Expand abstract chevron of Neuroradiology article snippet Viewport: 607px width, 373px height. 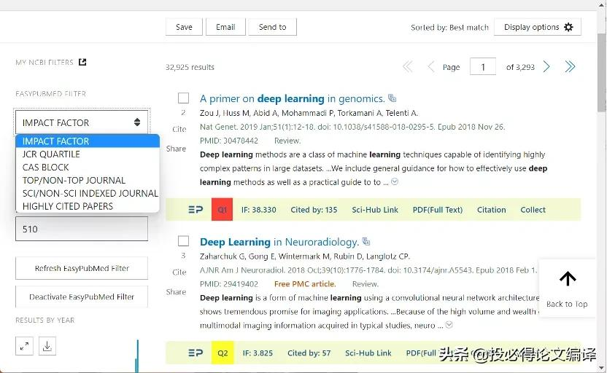click(x=449, y=325)
